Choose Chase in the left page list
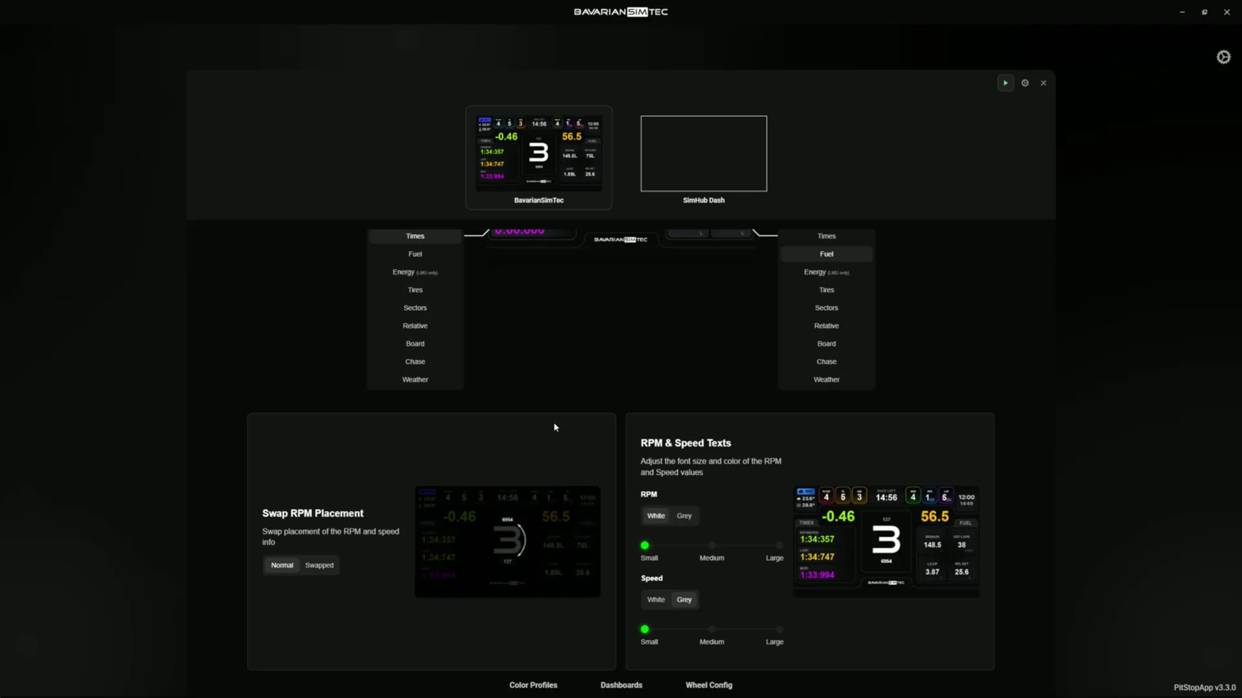1242x698 pixels. [x=415, y=362]
